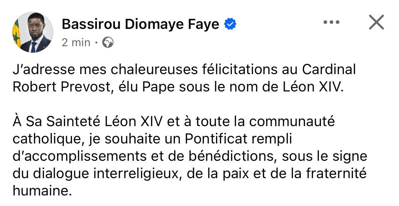Click the profile picture with the flag
Screen dimensions: 399x206
point(32,32)
